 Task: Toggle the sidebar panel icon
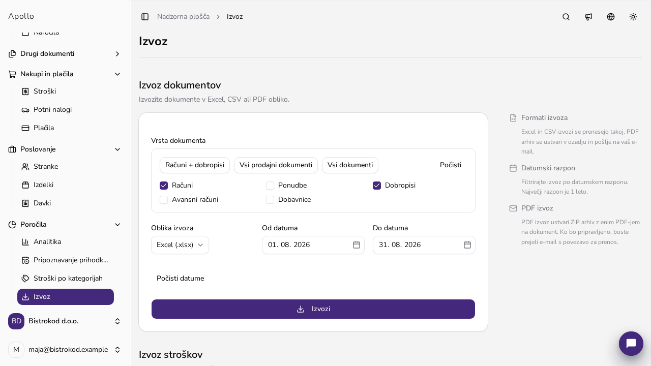[145, 17]
